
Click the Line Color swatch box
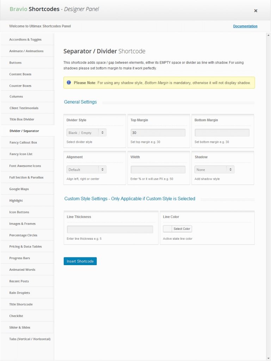(x=168, y=229)
